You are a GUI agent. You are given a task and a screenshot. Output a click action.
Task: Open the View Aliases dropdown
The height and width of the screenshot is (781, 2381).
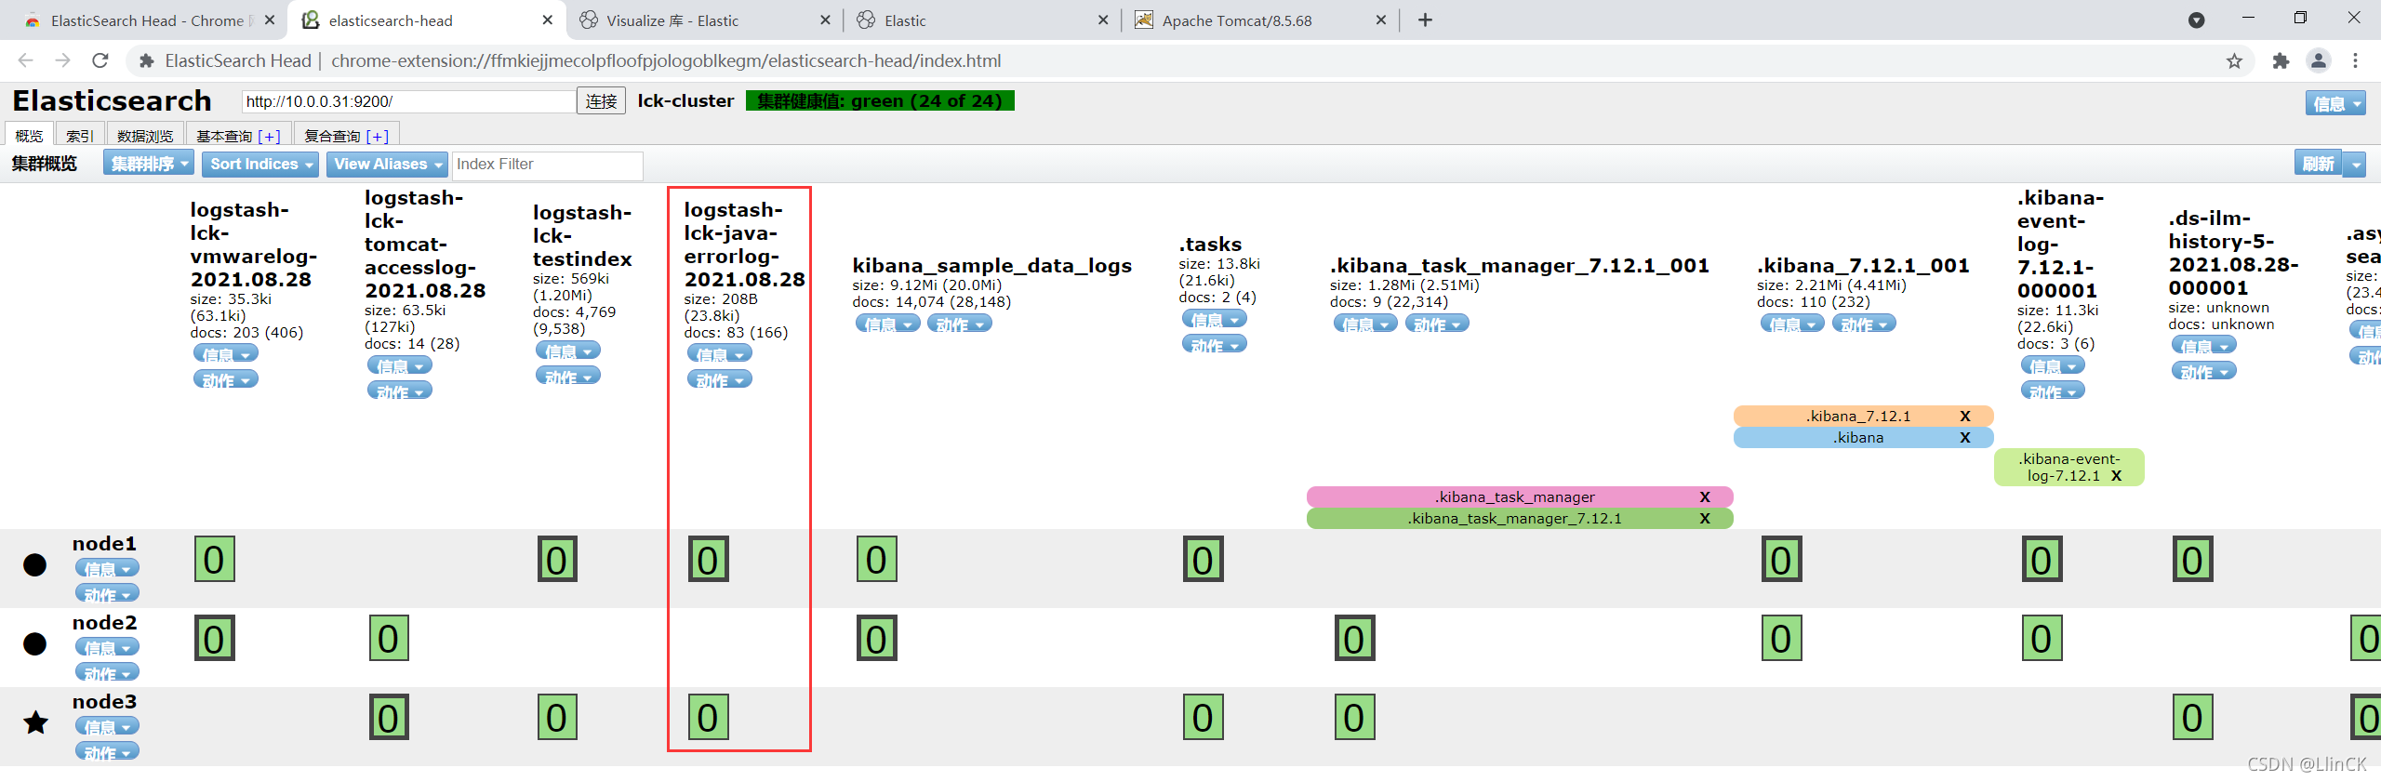[x=387, y=164]
